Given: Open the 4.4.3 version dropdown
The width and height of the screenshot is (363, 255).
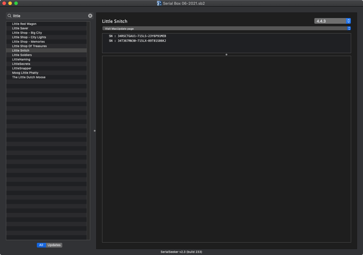Looking at the screenshot, I should tap(332, 21).
